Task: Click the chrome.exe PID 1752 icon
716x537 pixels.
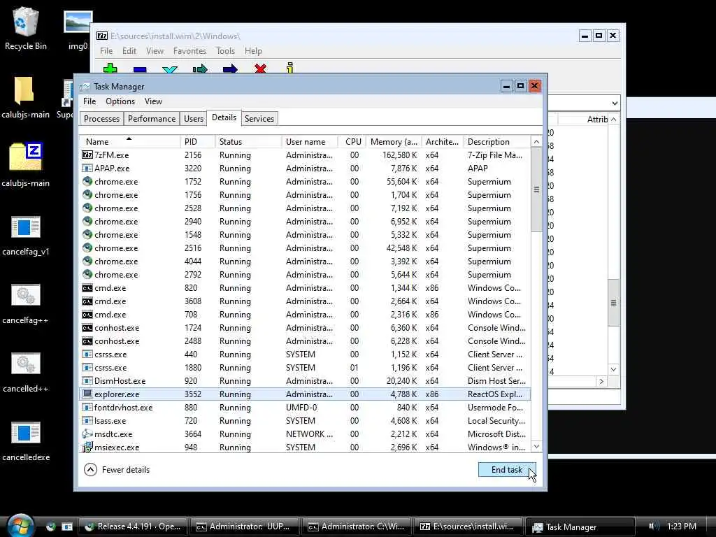Action: [87, 181]
